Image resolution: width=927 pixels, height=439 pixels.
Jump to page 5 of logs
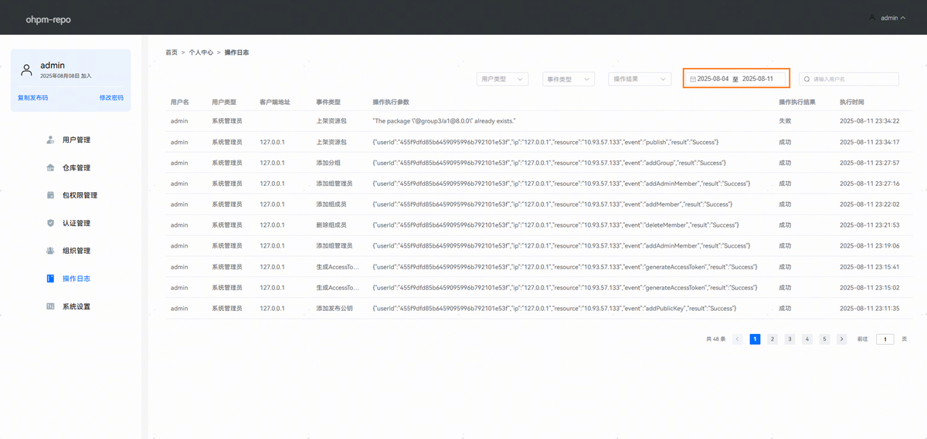pos(824,339)
